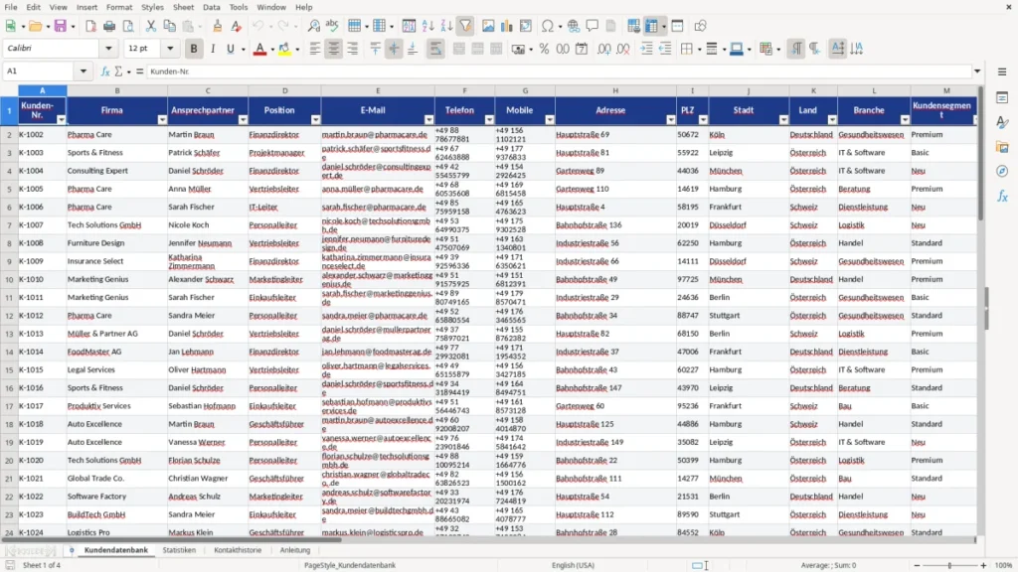Viewport: 1018px width, 572px height.
Task: Cut selection with the scissors icon
Action: click(151, 26)
